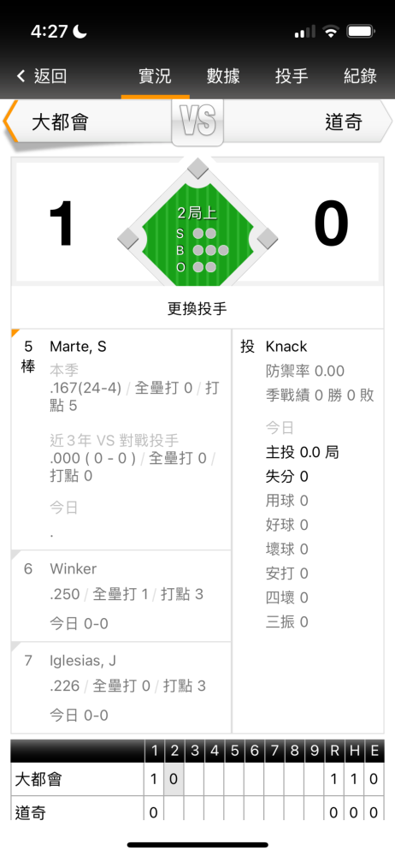Switch to the 數據 tab
The image size is (395, 856).
[x=223, y=76]
